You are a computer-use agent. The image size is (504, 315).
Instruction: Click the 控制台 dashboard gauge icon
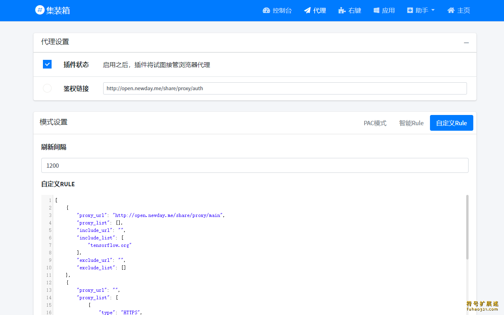tap(267, 11)
